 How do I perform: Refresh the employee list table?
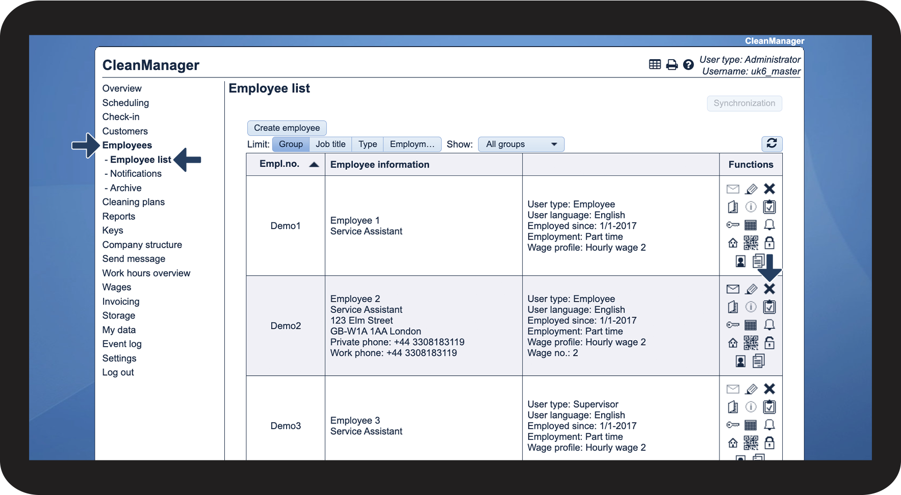771,144
